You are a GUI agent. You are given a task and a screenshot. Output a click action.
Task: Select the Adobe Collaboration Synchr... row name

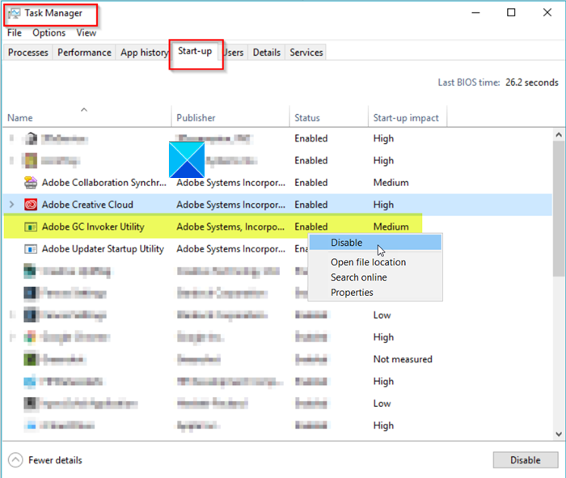pyautogui.click(x=104, y=183)
